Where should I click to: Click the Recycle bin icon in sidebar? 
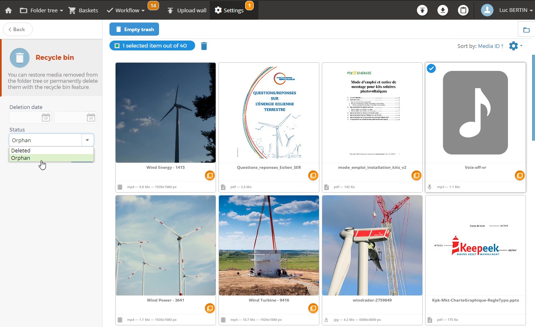(20, 58)
